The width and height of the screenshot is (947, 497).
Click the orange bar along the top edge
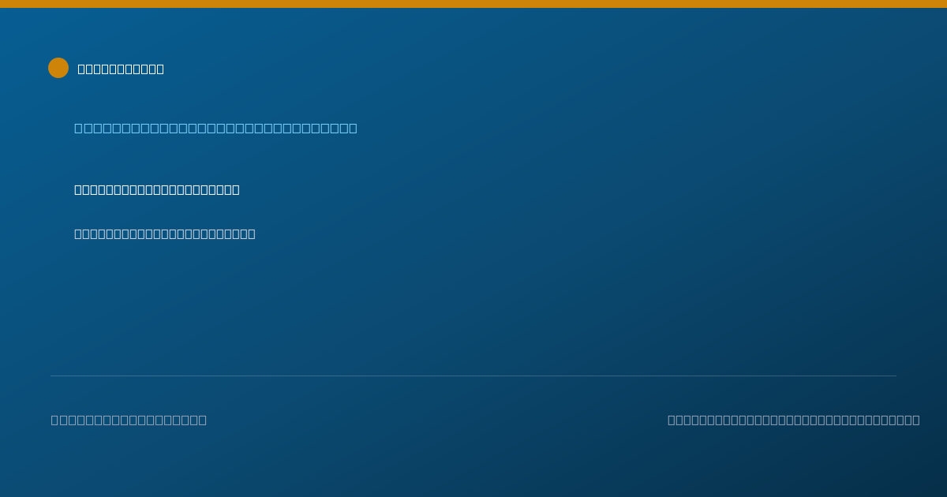tap(473, 4)
